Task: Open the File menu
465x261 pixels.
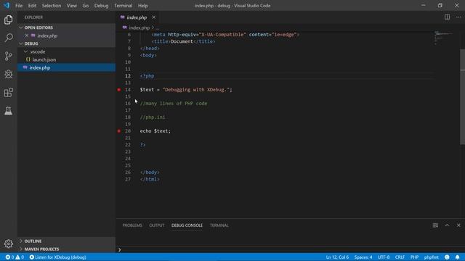Action: click(x=19, y=6)
